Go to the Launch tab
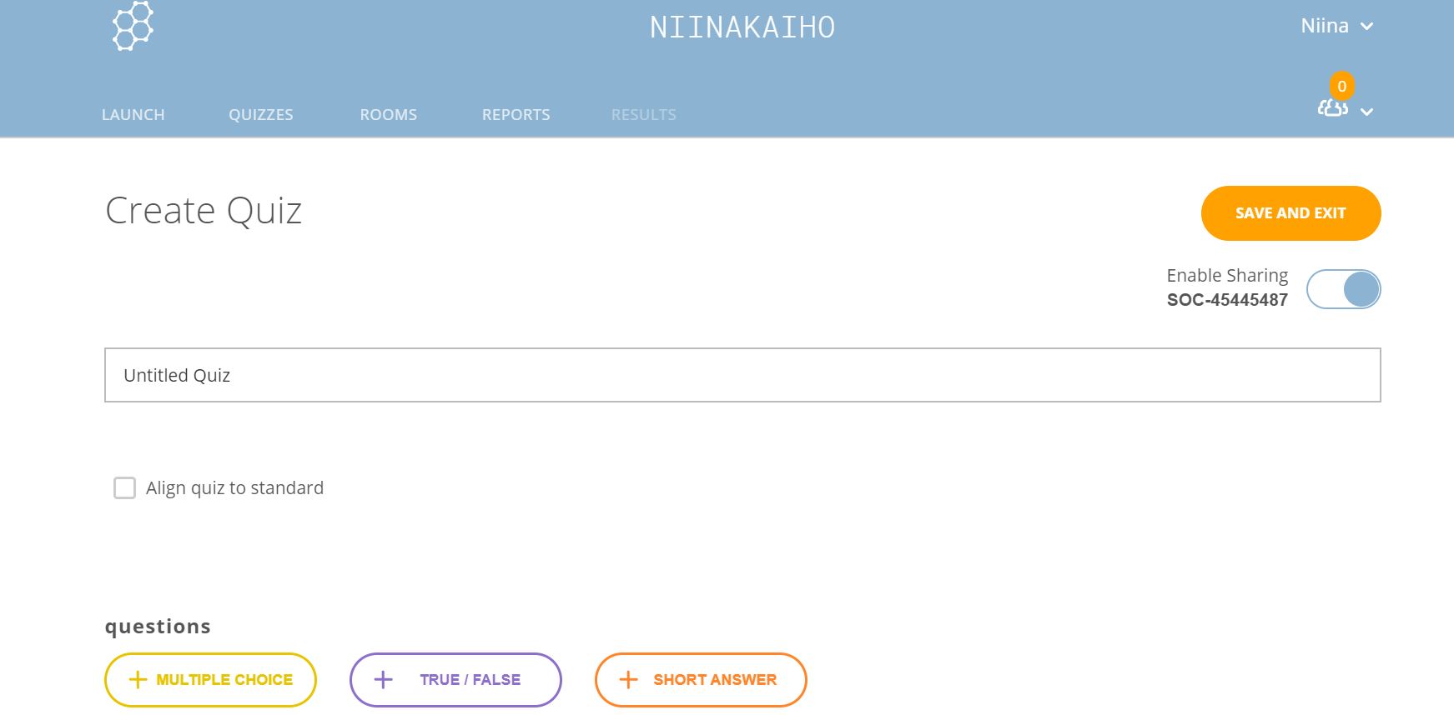 coord(133,115)
